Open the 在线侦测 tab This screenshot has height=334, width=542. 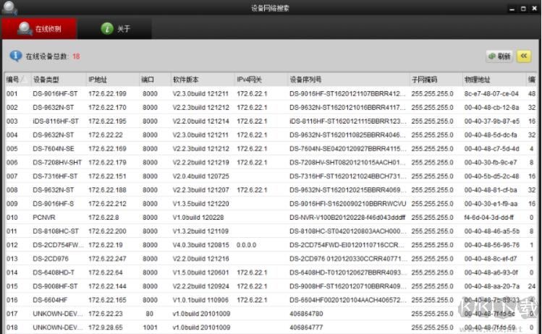39,29
